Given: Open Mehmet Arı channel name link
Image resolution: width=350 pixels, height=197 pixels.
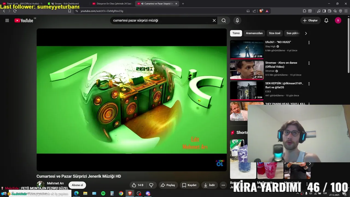Looking at the screenshot, I should pos(55,183).
